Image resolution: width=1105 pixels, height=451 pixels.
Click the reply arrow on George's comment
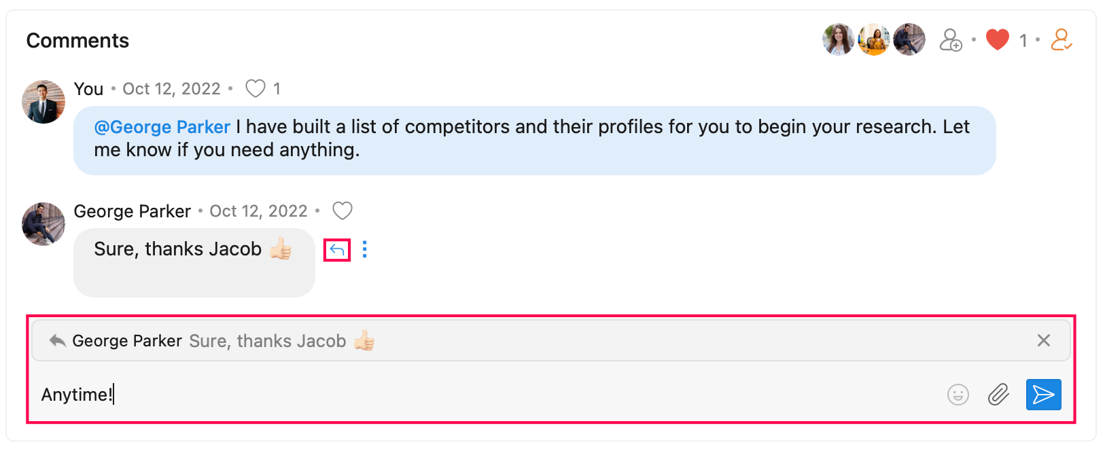(x=337, y=250)
